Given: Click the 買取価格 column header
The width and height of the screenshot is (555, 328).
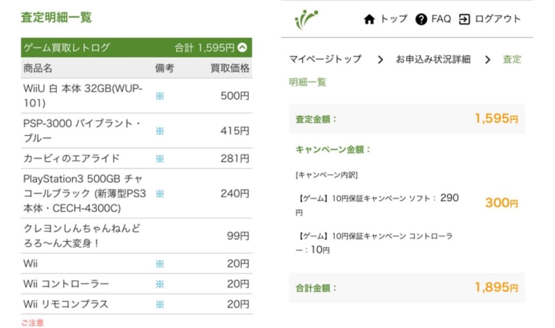Looking at the screenshot, I should (230, 68).
